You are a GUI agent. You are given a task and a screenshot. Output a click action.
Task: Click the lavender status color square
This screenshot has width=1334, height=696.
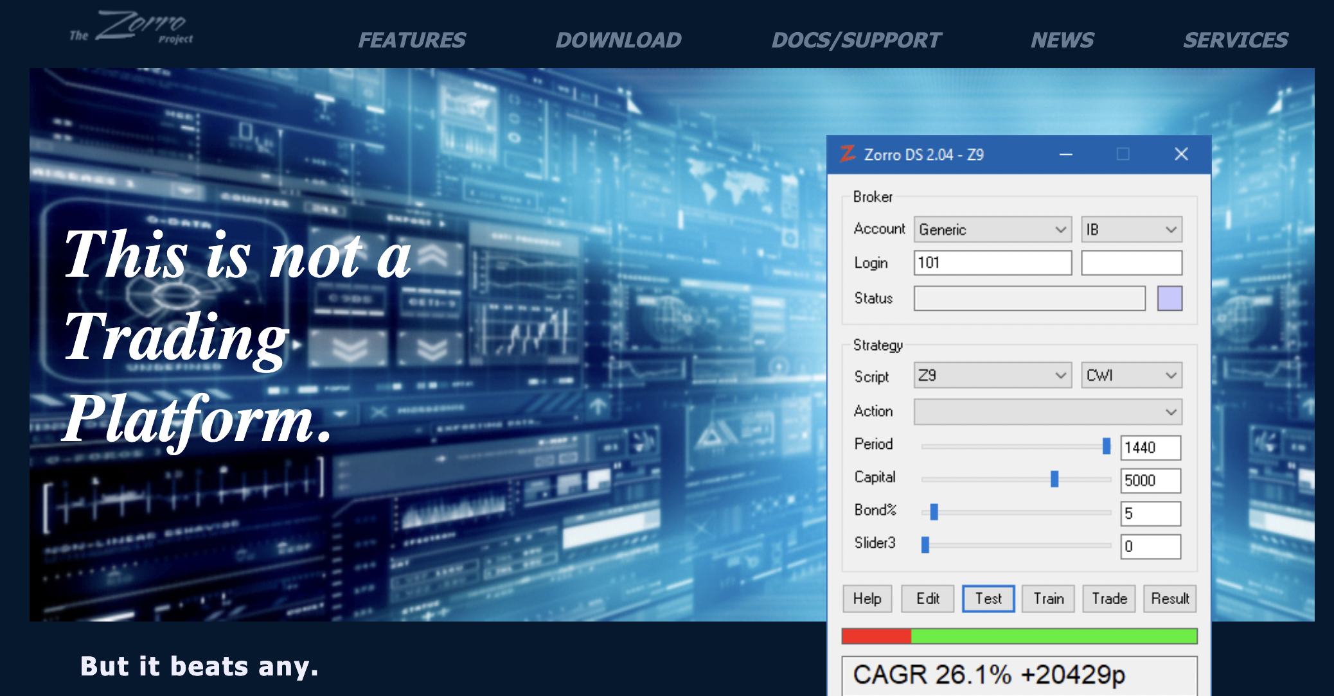coord(1169,299)
